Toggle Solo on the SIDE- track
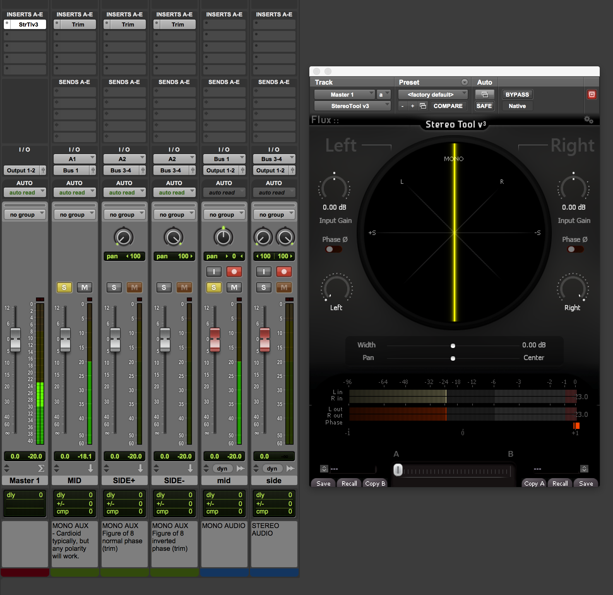The image size is (613, 595). point(164,287)
